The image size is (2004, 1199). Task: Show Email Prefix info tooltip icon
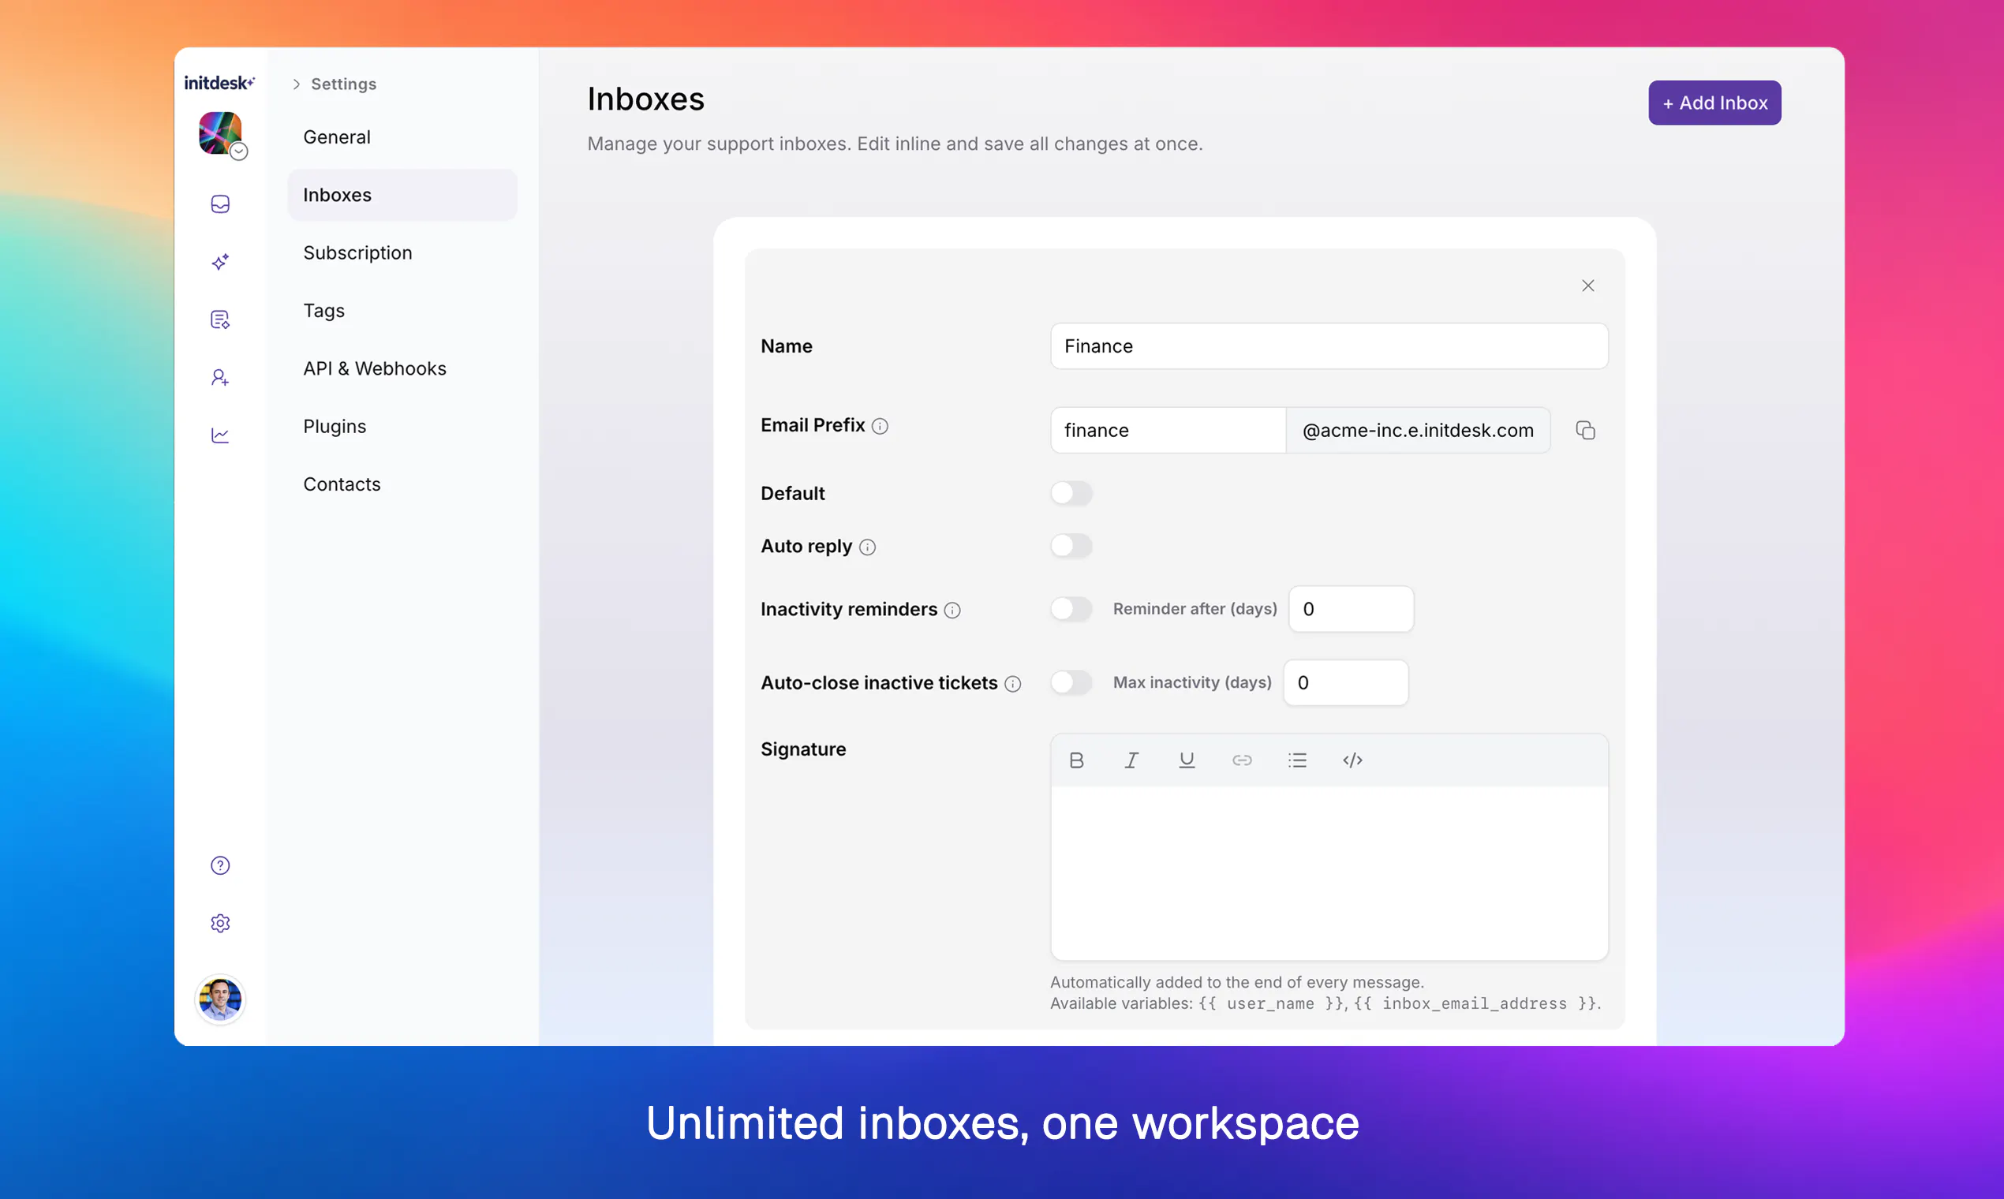coord(880,426)
